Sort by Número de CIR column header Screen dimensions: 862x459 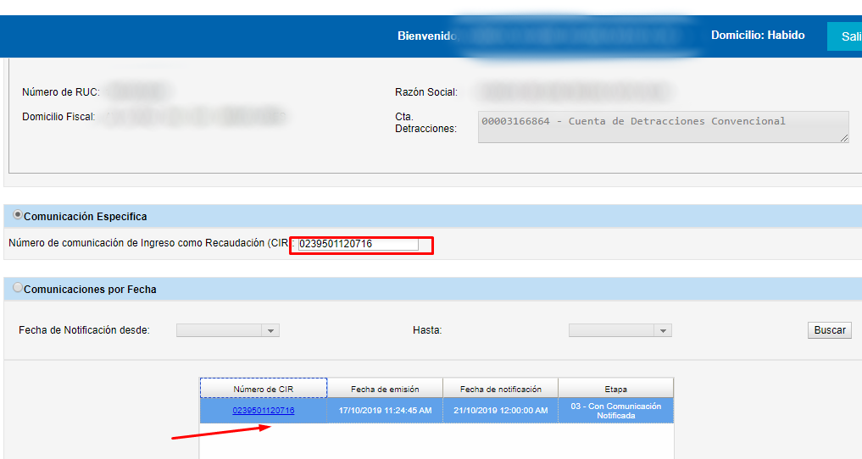click(264, 389)
